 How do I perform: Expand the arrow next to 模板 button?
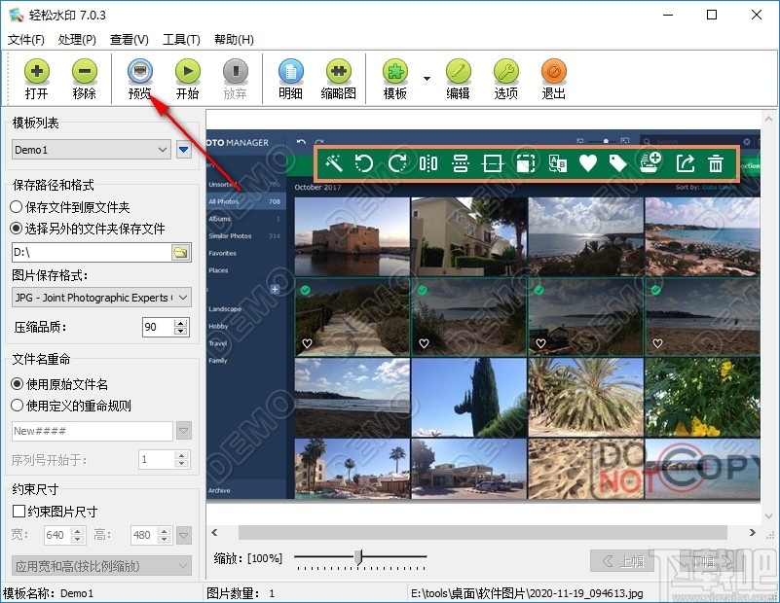pos(427,79)
